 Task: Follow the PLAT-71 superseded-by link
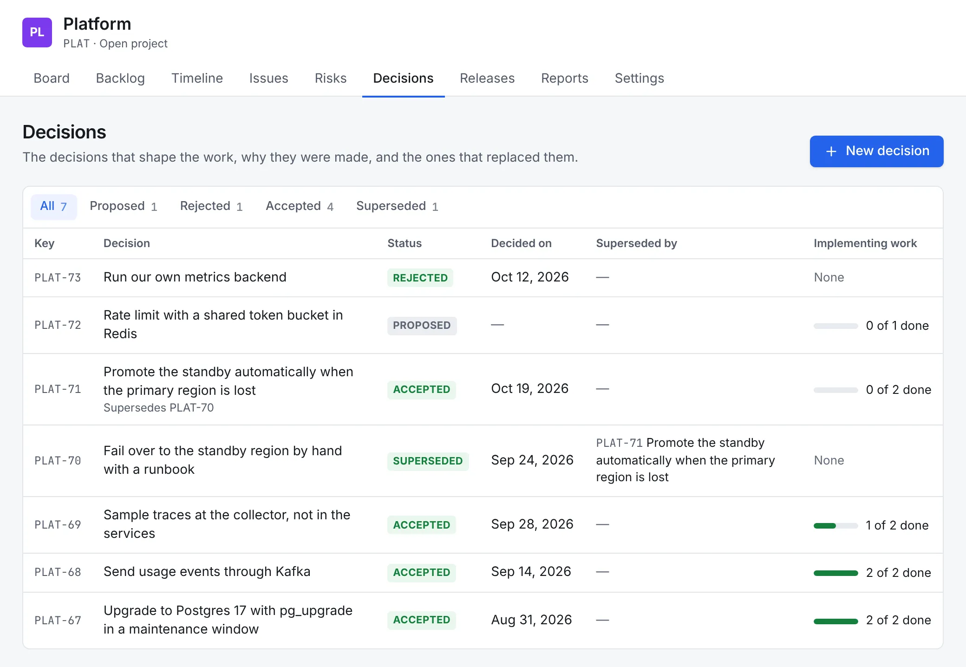click(685, 460)
